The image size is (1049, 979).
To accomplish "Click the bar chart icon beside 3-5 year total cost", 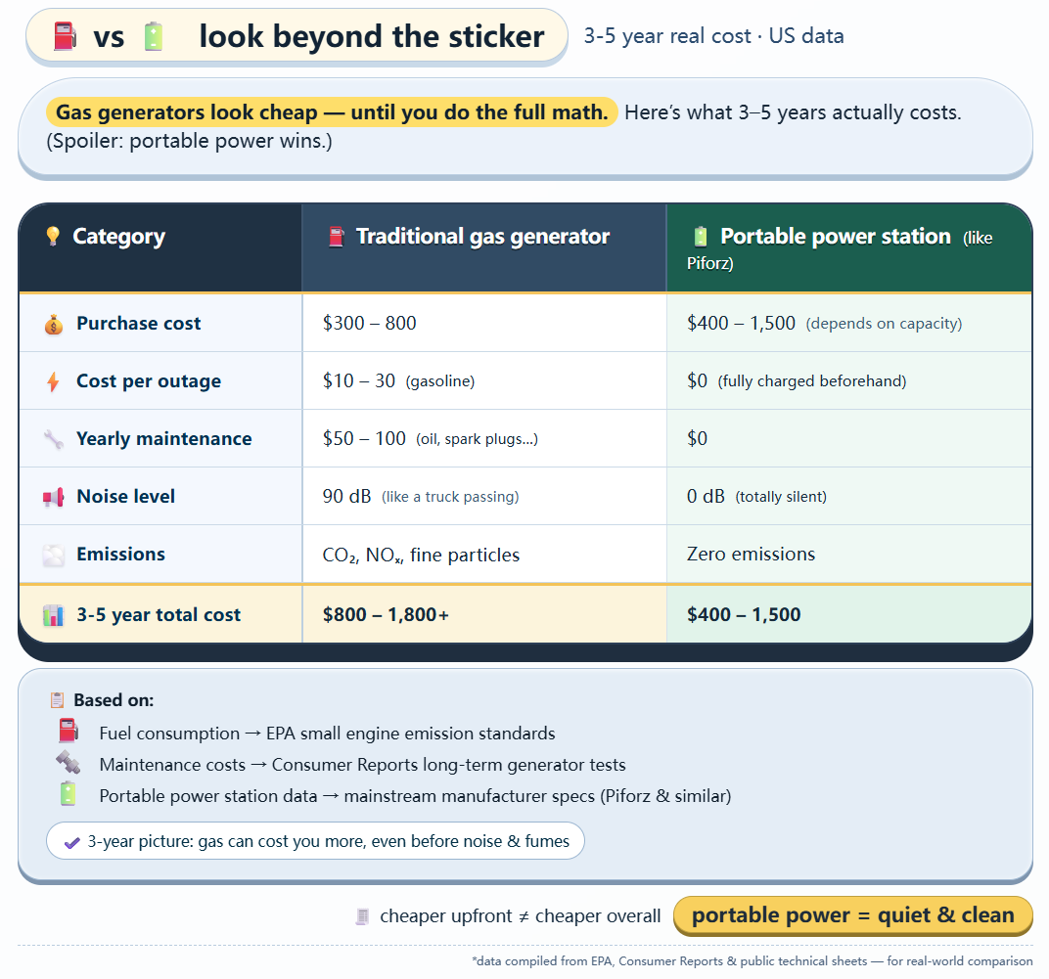I will click(54, 615).
